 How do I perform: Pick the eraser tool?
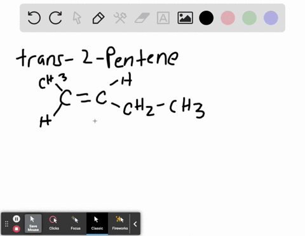[142, 18]
